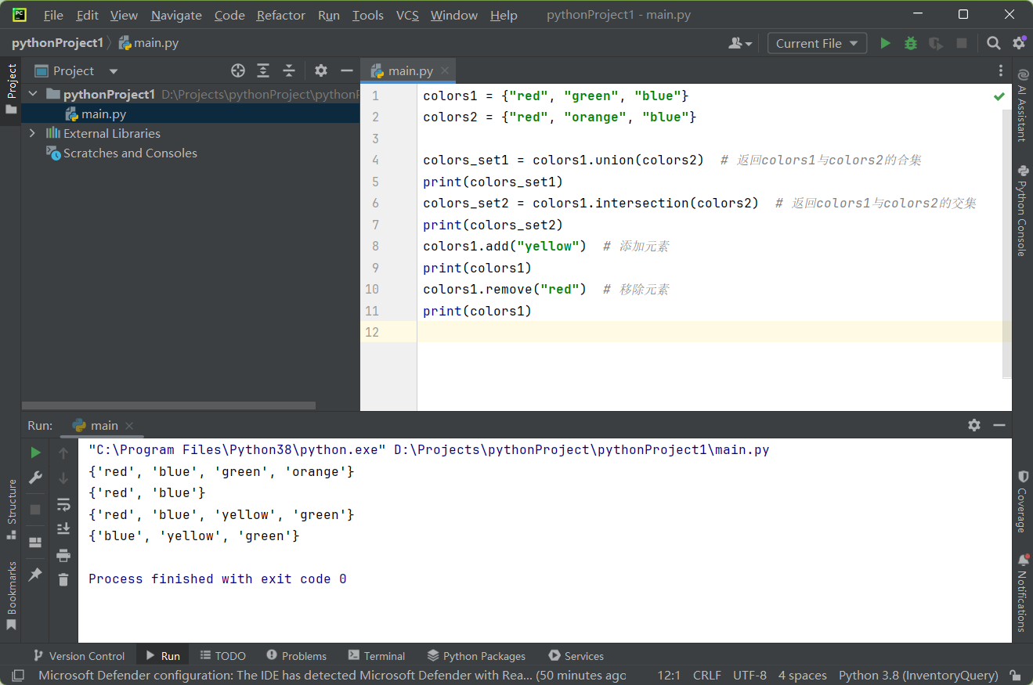Screen dimensions: 1033x685
Task: Pin the Run tab
Action: point(35,575)
